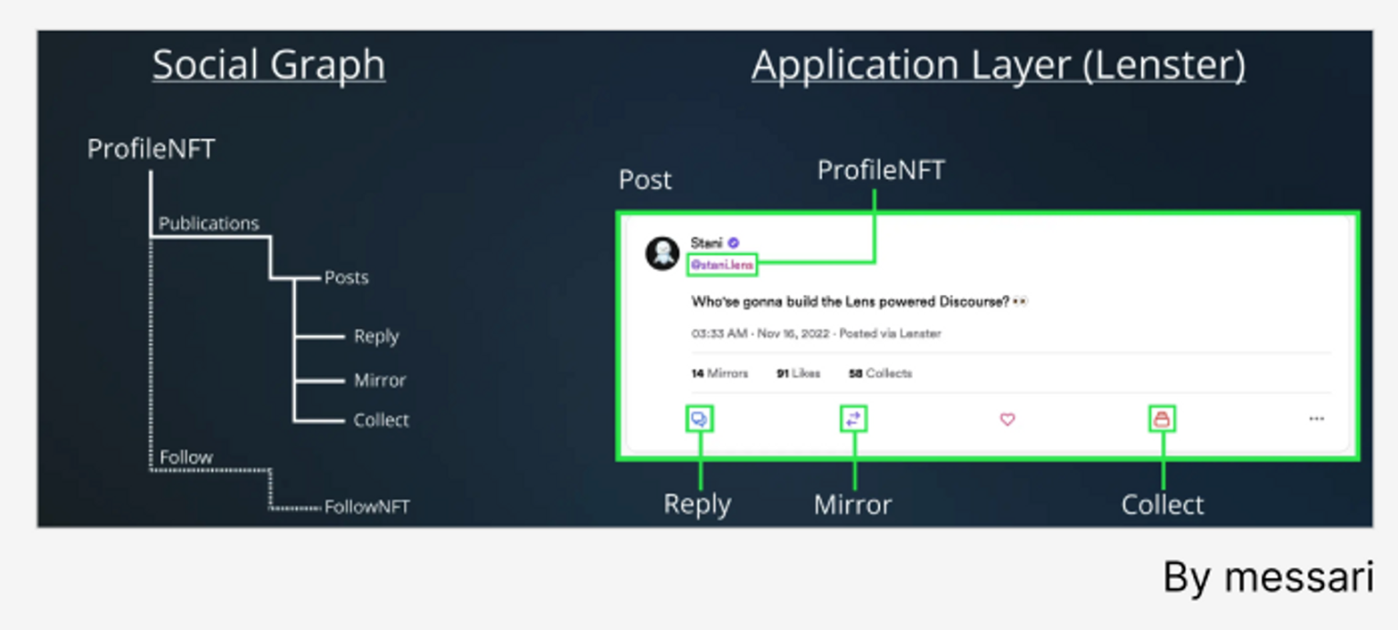Click the 58 Collects count
This screenshot has width=1398, height=630.
click(880, 373)
